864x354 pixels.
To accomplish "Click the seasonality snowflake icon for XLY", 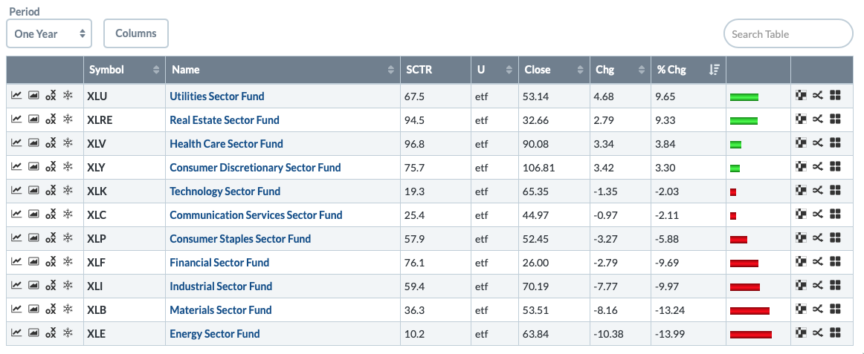I will (x=68, y=167).
